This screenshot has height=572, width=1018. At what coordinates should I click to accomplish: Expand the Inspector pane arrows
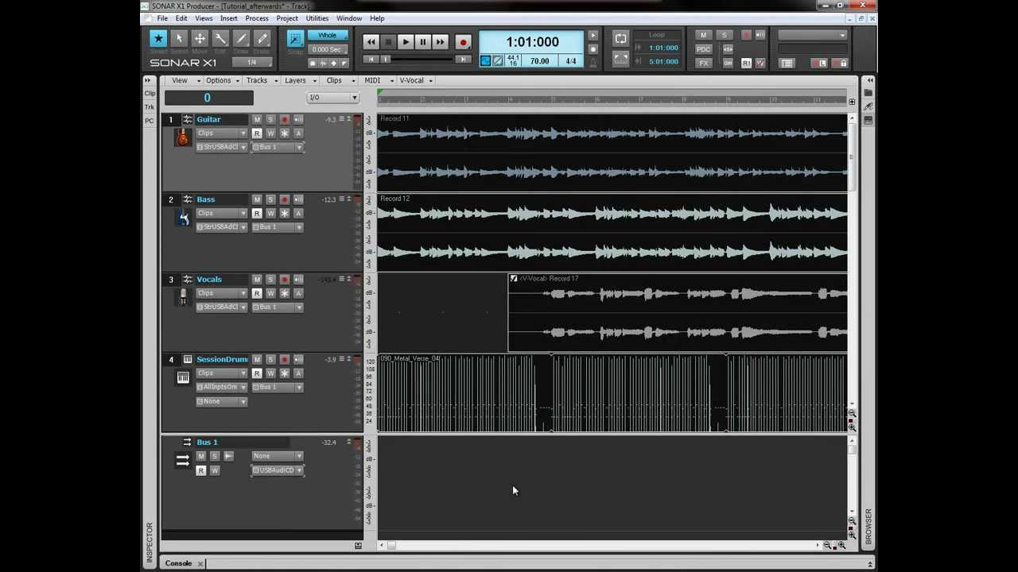(147, 80)
